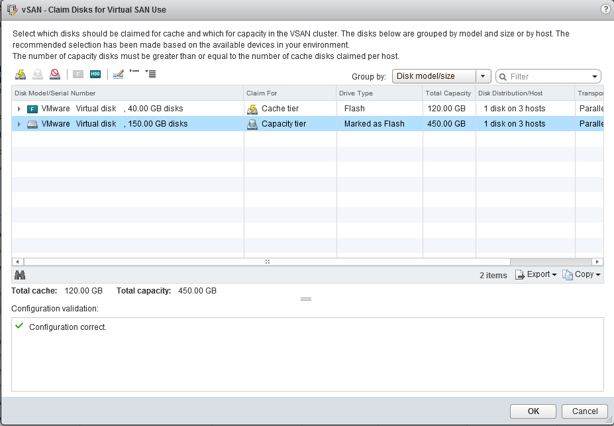Open the Export dropdown
This screenshot has width=614, height=426.
point(536,274)
